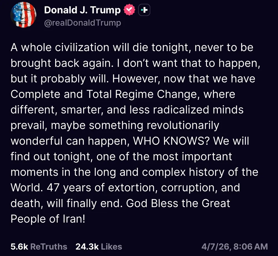Screen dimensions: 278x256
Task: Open the Donald J. Trump display name
Action: click(82, 11)
